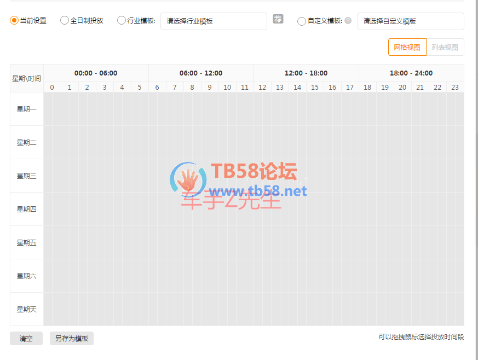The image size is (478, 360).
Task: Select the 当前设置 radio button
Action: (x=14, y=21)
